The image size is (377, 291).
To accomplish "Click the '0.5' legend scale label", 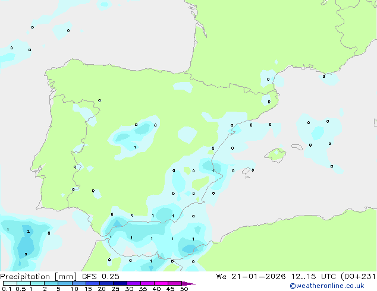I will coord(21,289).
